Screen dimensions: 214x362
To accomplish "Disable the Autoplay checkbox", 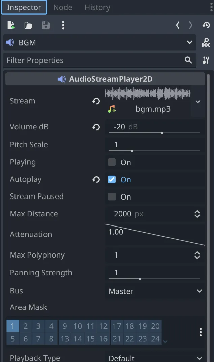I will tap(112, 180).
